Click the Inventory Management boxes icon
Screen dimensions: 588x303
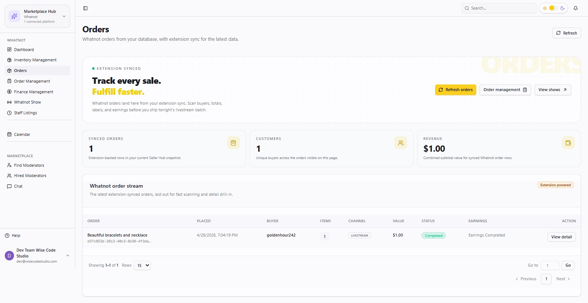(10, 60)
